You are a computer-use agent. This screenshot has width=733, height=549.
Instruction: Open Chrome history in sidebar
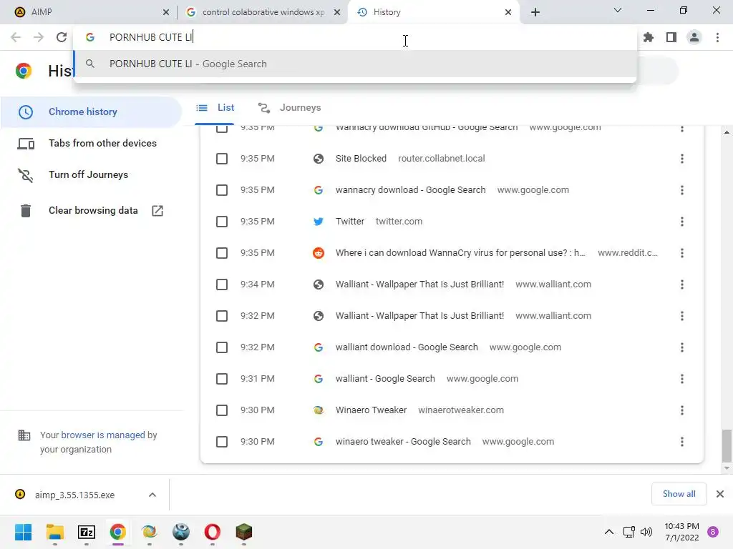pos(91,112)
